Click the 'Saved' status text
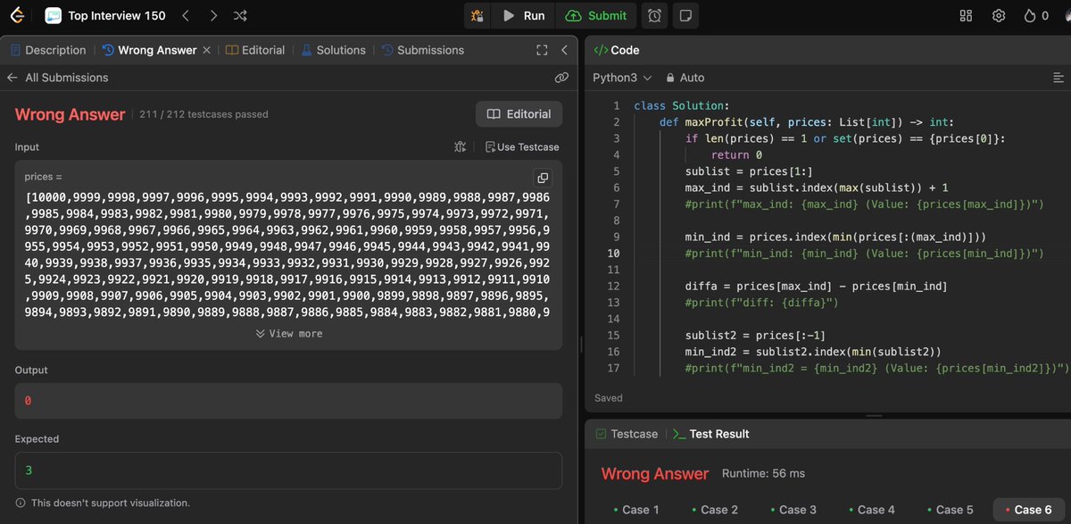 [609, 398]
